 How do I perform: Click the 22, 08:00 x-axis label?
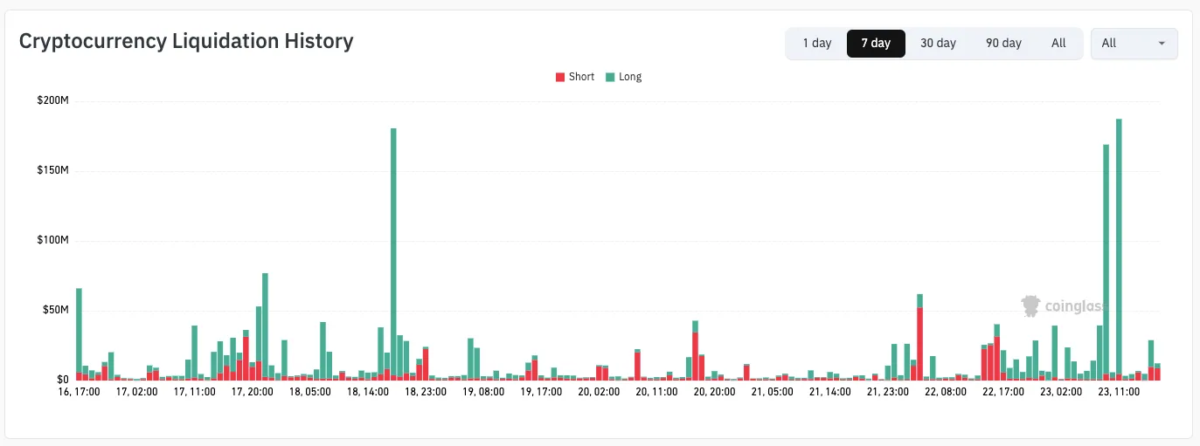pos(945,393)
